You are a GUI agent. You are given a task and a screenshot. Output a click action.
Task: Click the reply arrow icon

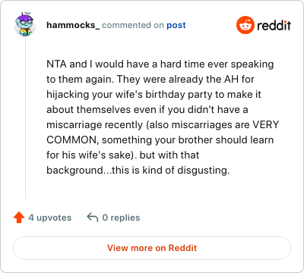(x=93, y=218)
